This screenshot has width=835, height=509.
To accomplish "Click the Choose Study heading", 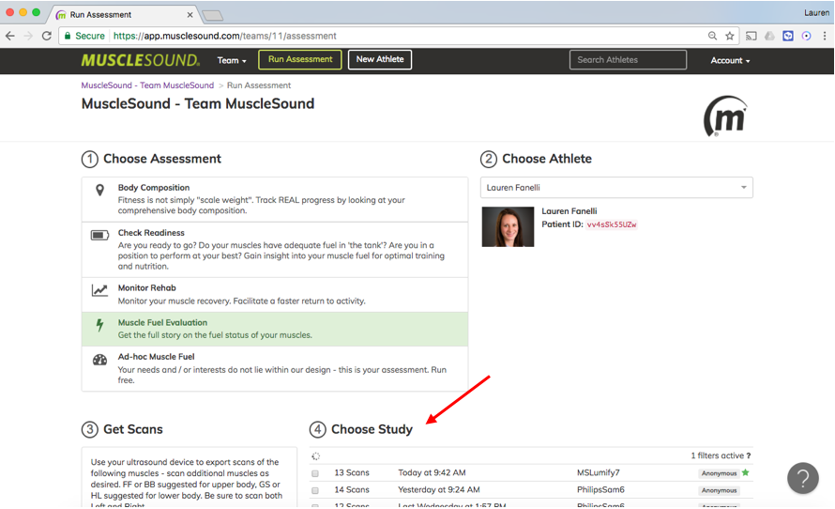I will 372,429.
